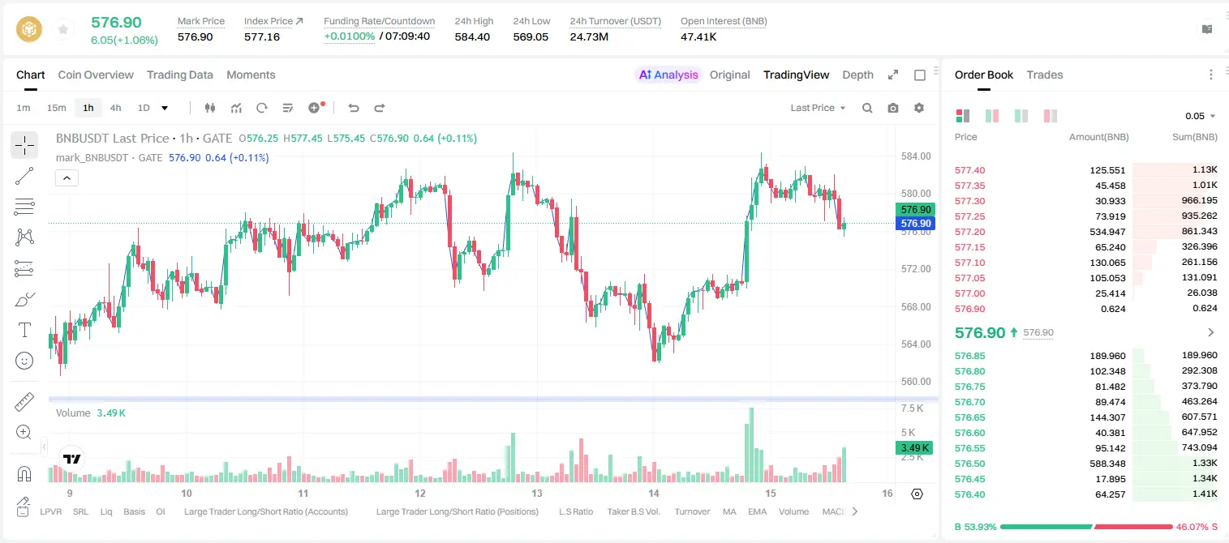1229x543 pixels.
Task: Open chart settings gear icon
Action: (919, 108)
